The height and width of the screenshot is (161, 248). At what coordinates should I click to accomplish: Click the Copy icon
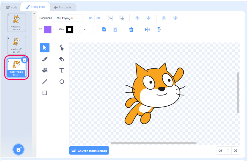point(104,30)
